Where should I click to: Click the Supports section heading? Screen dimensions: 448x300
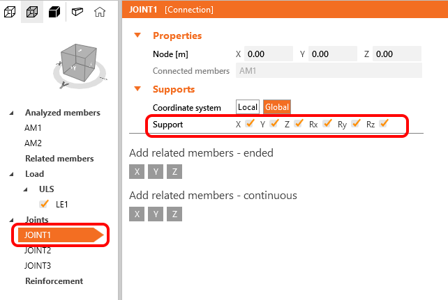pos(174,89)
